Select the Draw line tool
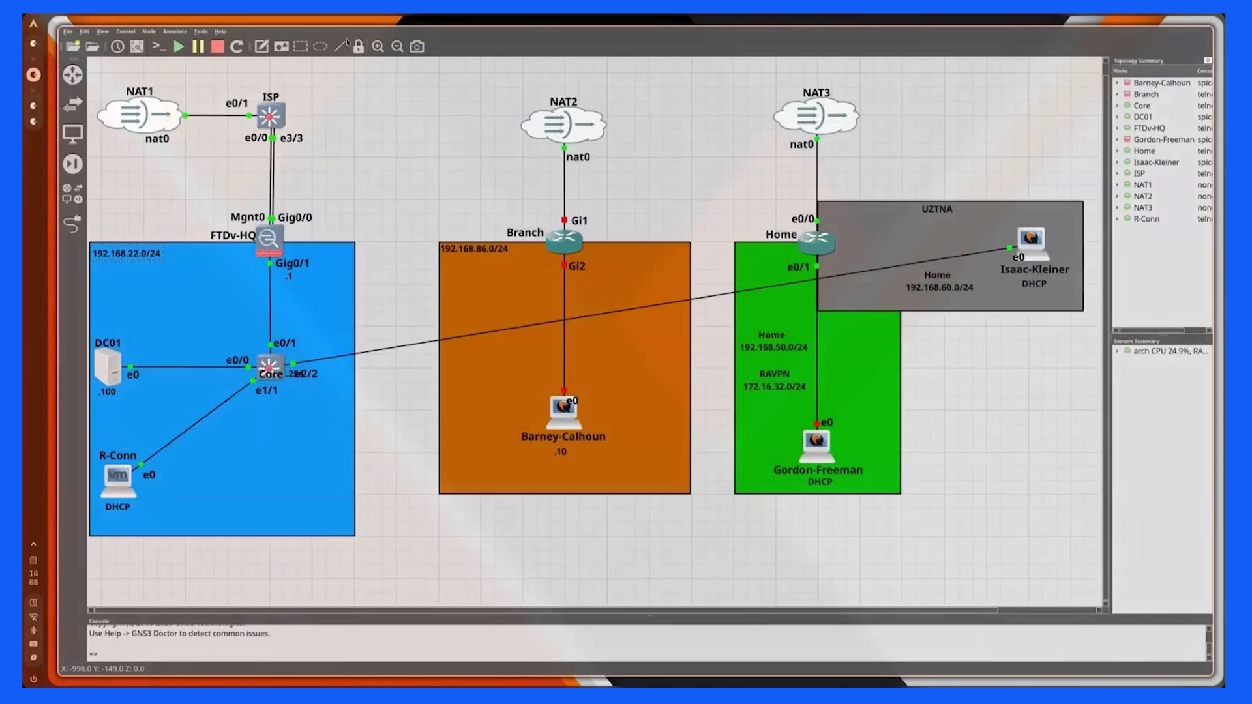Image resolution: width=1252 pixels, height=704 pixels. click(x=340, y=46)
